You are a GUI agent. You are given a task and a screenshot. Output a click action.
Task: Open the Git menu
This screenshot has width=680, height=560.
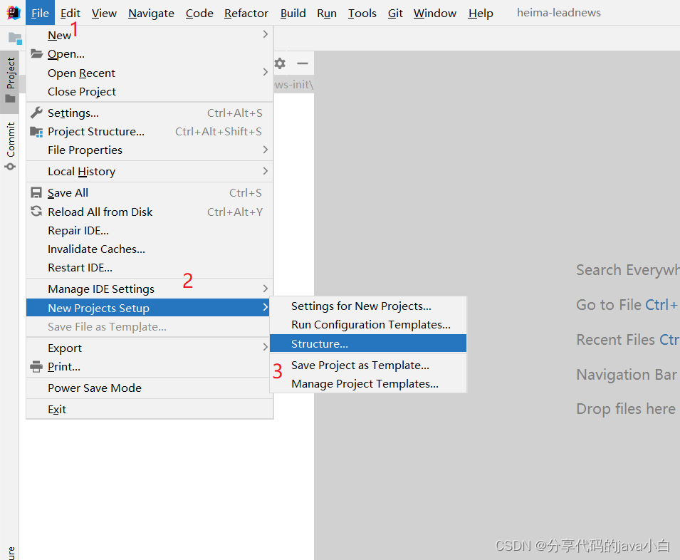pyautogui.click(x=395, y=13)
